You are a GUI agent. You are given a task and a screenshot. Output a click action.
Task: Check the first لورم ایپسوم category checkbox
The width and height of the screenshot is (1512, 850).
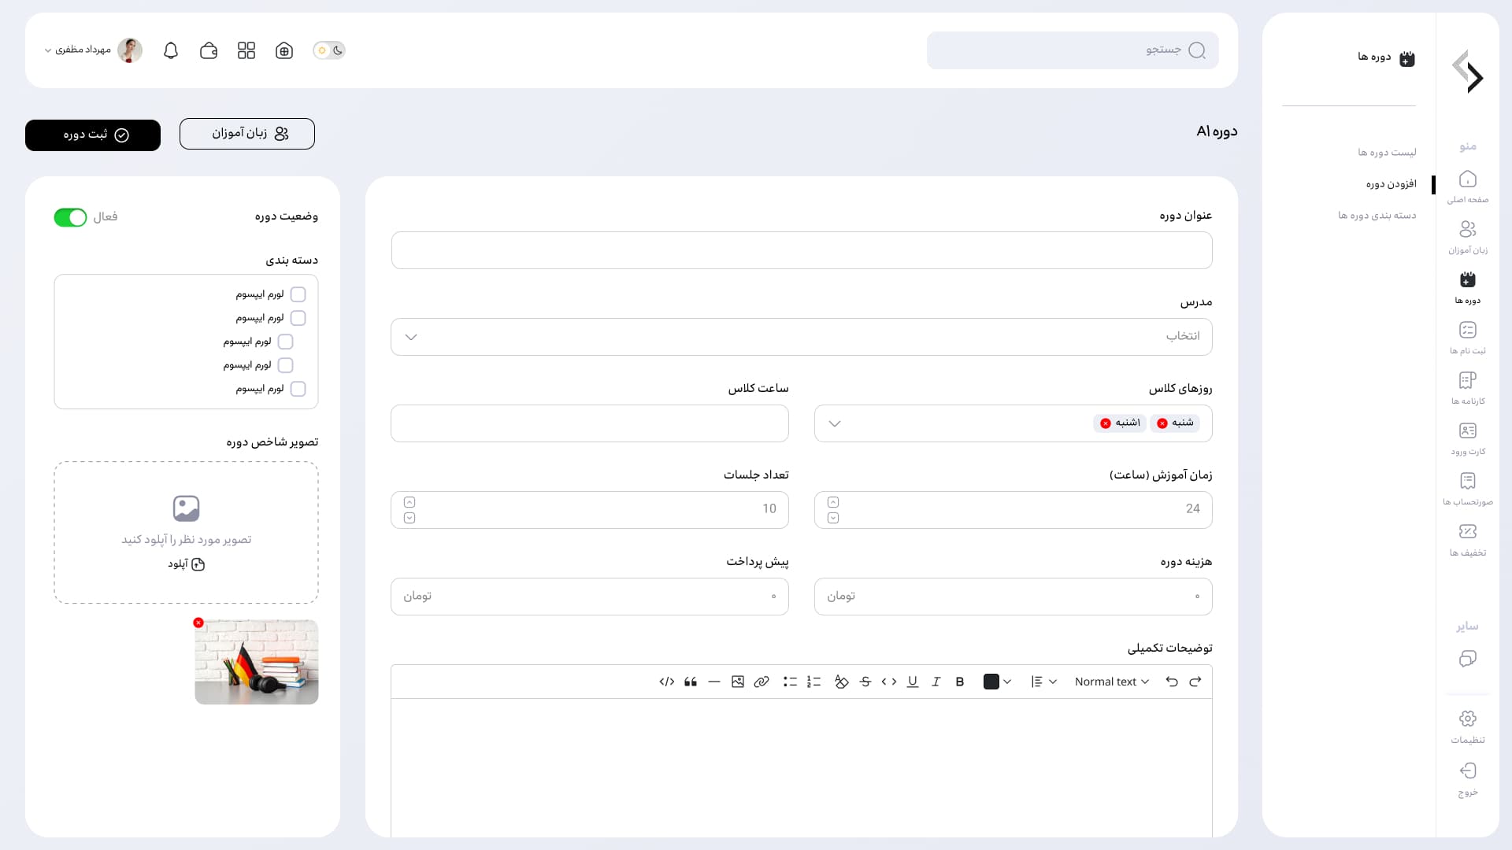tap(298, 294)
